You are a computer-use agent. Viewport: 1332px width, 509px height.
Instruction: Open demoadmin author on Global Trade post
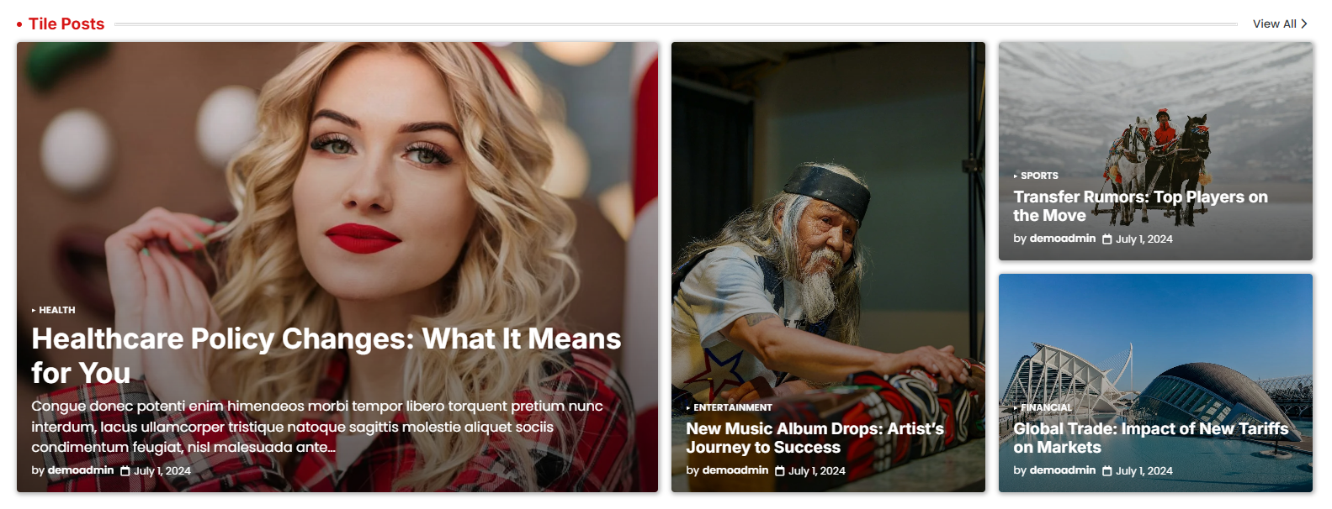coord(1063,470)
